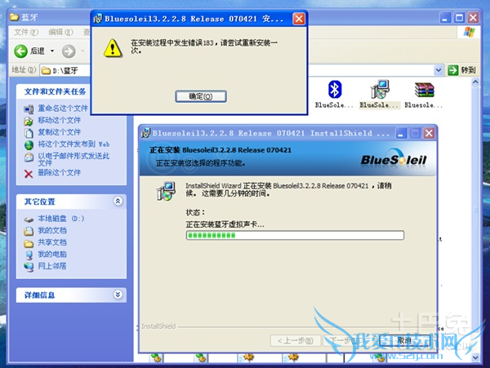Minimize the 蓝牙 Explorer window

[445, 18]
